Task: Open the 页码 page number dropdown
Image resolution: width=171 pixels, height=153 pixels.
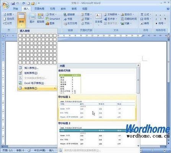Action: [x=86, y=23]
